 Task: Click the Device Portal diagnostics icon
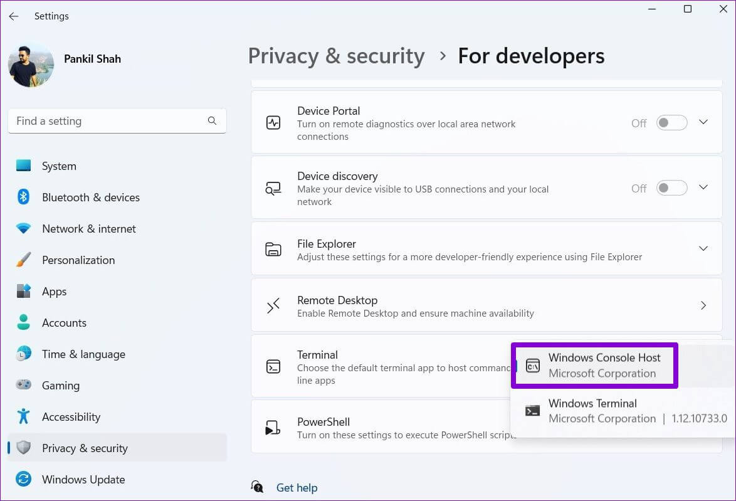coord(273,122)
